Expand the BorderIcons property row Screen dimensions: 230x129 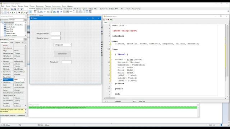[x=1, y=72]
